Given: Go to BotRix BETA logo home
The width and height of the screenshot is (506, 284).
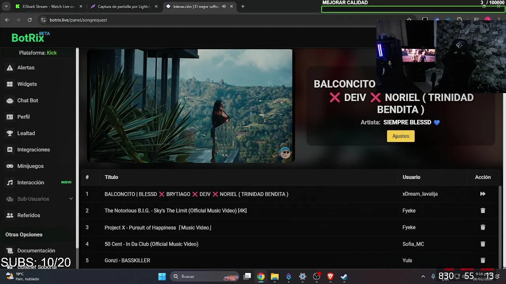Looking at the screenshot, I should pyautogui.click(x=31, y=37).
